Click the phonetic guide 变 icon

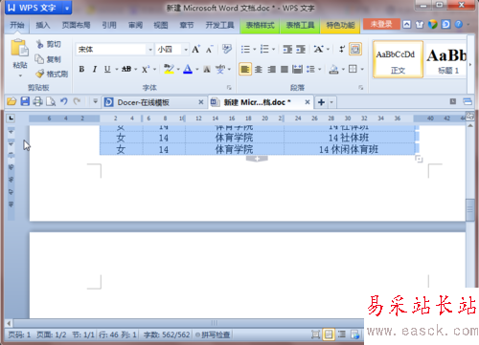click(219, 69)
